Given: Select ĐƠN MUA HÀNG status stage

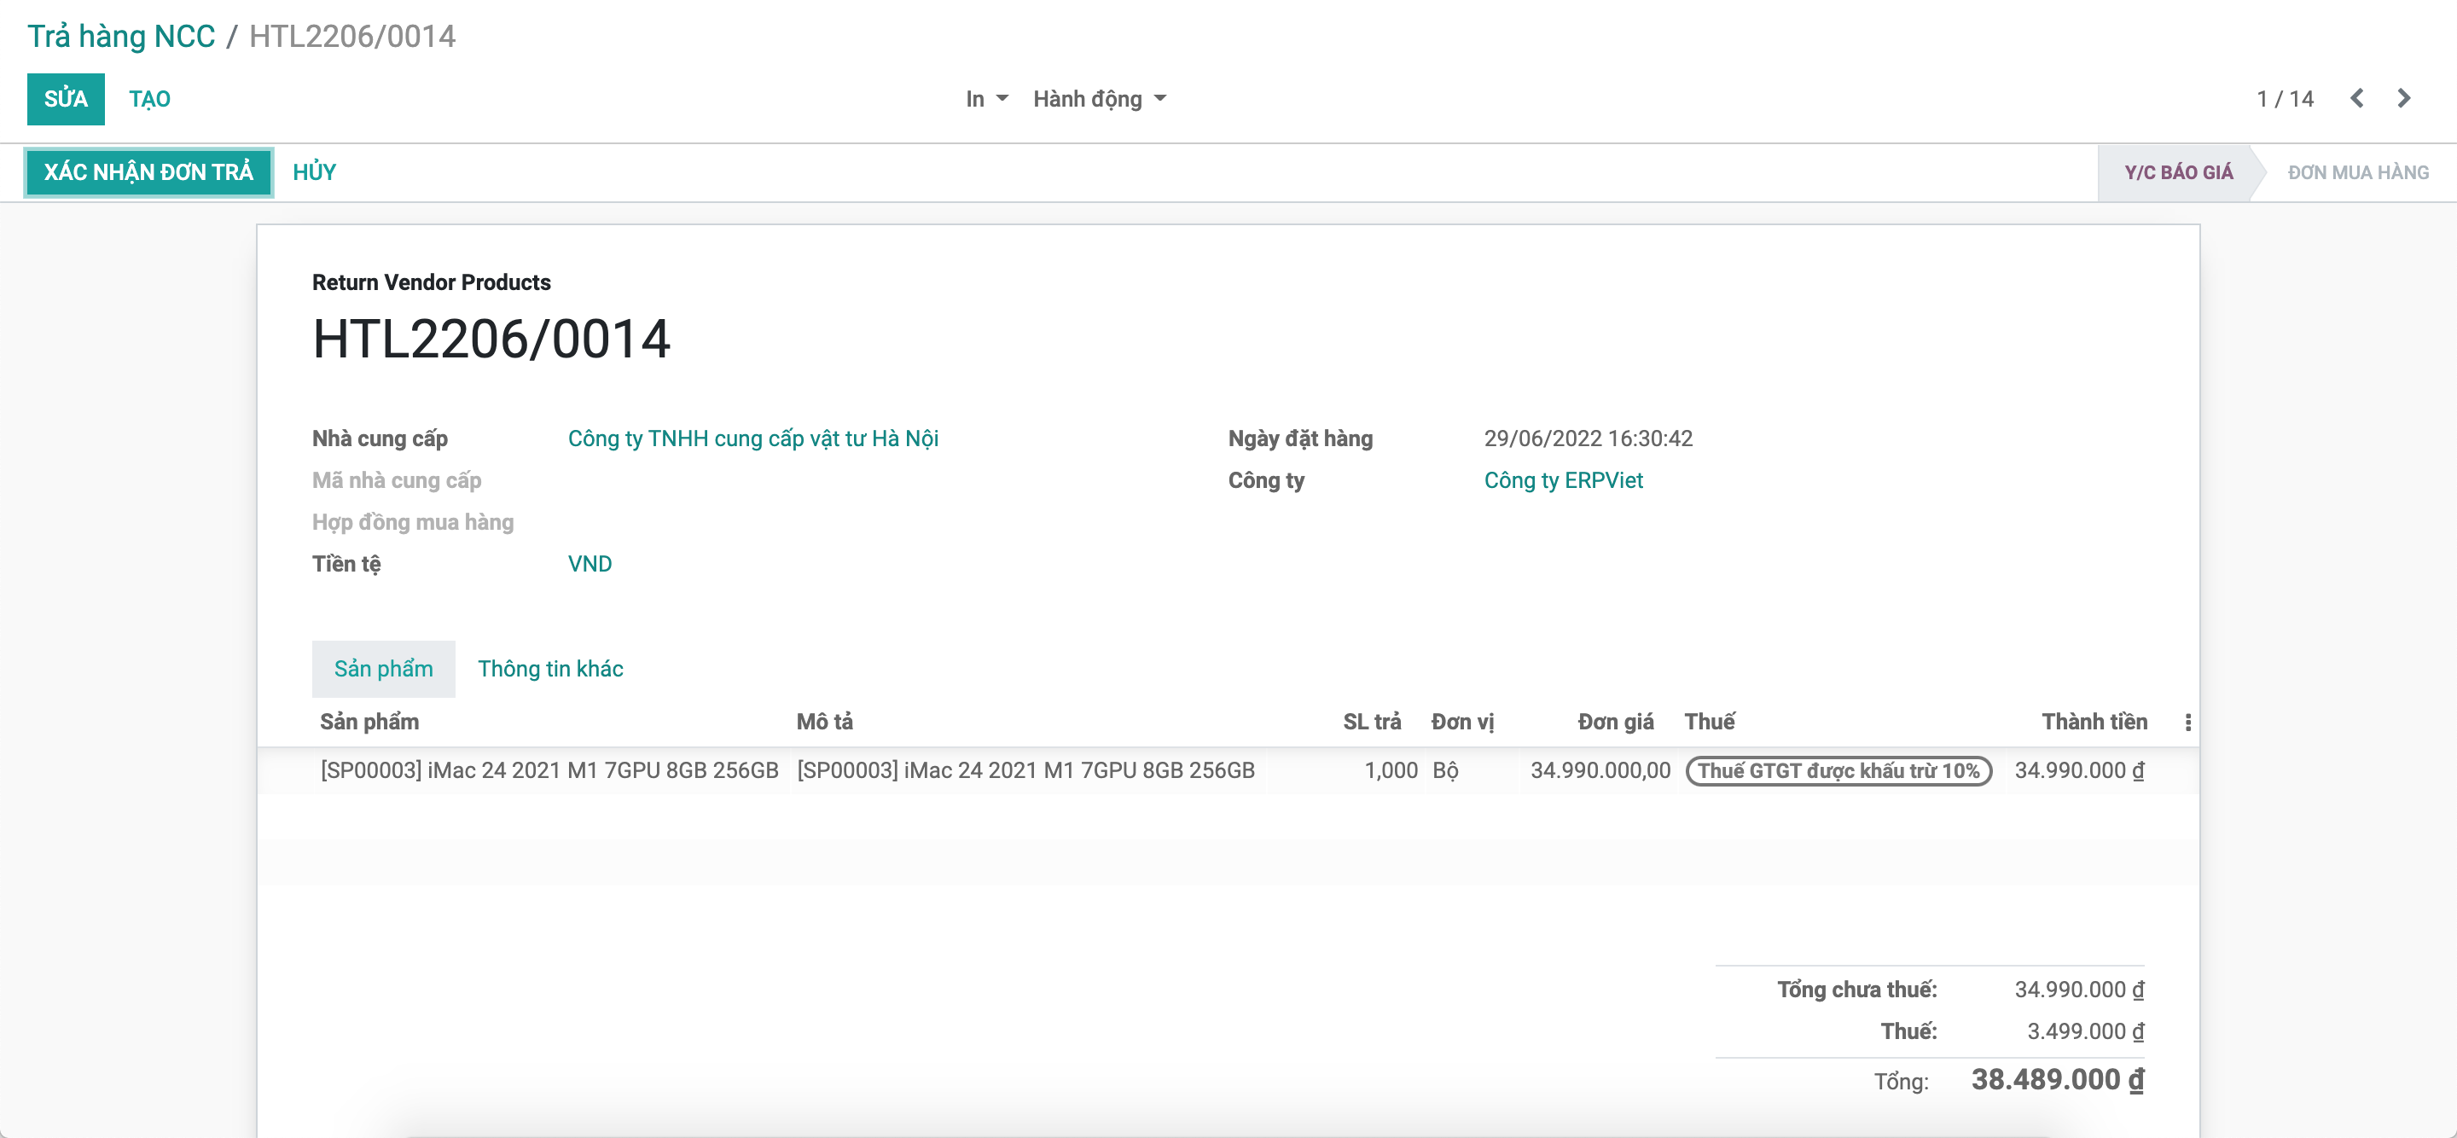Looking at the screenshot, I should pos(2358,171).
